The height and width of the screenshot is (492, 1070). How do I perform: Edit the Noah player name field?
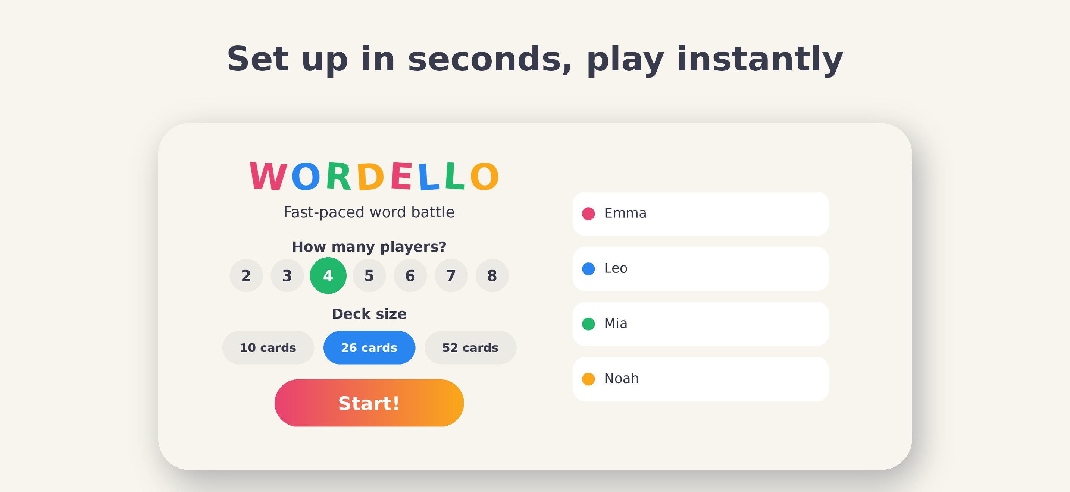tap(701, 379)
